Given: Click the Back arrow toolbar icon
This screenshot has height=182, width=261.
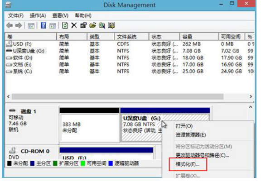Looking at the screenshot, I should [10, 25].
